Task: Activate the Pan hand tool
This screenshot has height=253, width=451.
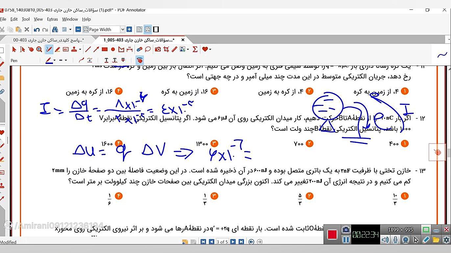Action: (31, 49)
